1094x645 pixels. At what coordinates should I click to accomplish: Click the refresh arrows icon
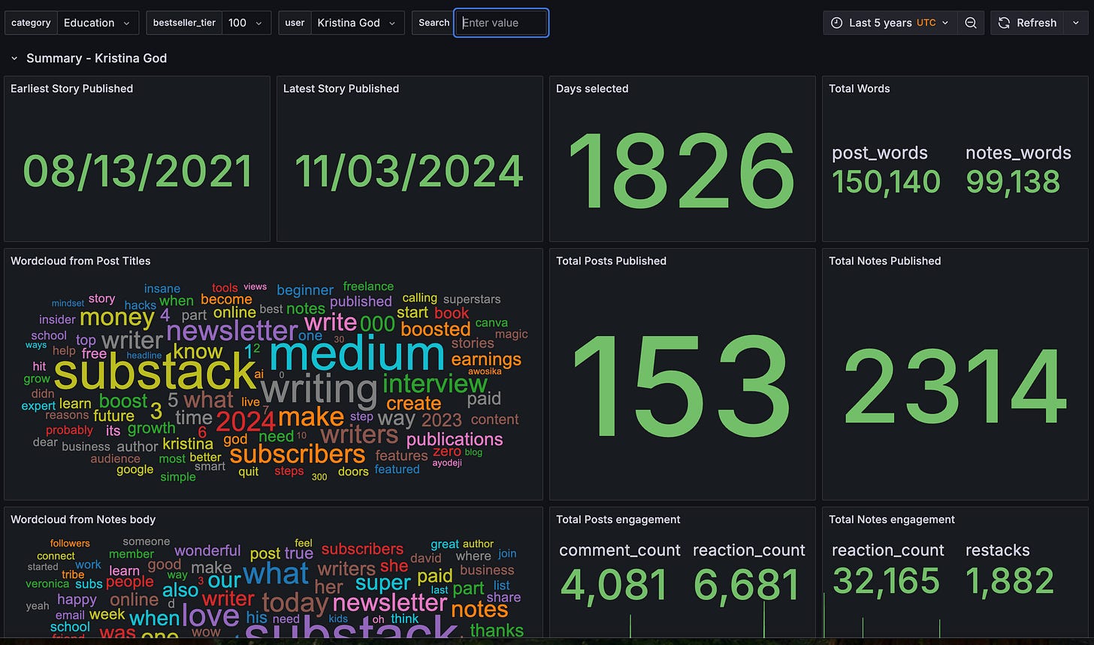(x=1004, y=23)
